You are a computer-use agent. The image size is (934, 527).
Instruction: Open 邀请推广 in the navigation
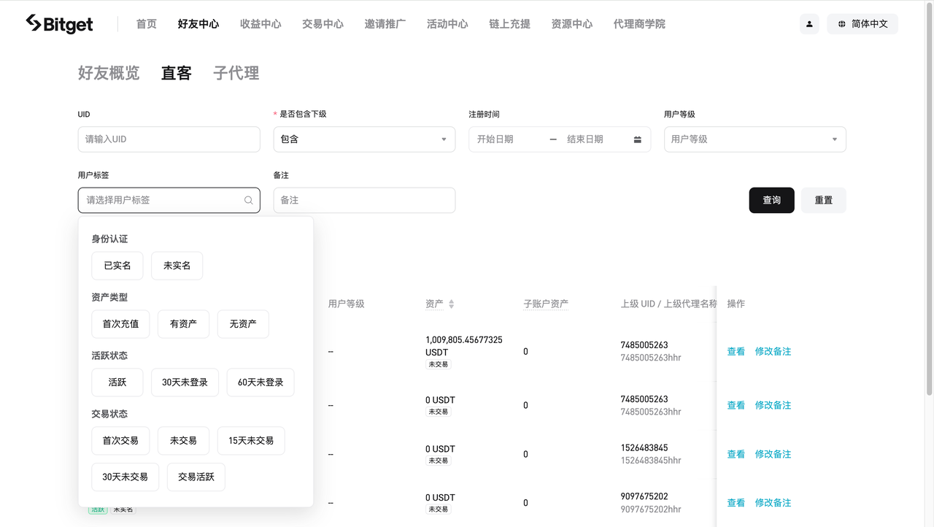tap(385, 24)
